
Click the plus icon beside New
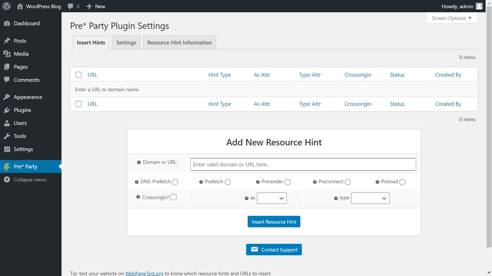pyautogui.click(x=89, y=6)
